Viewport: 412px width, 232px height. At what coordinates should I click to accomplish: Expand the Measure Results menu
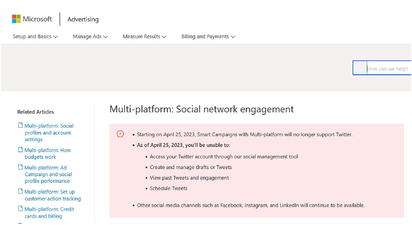144,37
